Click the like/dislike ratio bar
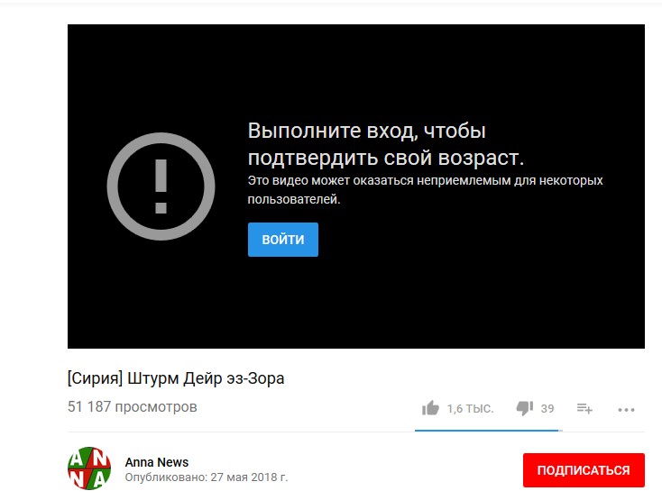662x500 pixels. click(487, 430)
